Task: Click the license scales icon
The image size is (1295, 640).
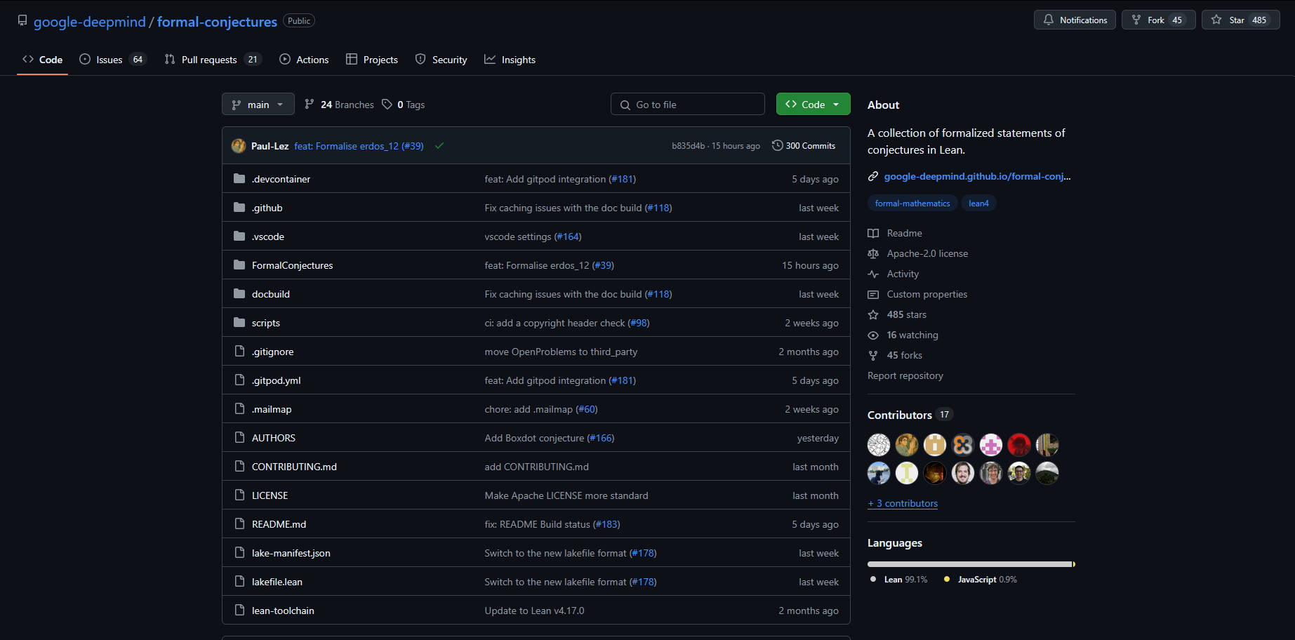Action: click(873, 253)
